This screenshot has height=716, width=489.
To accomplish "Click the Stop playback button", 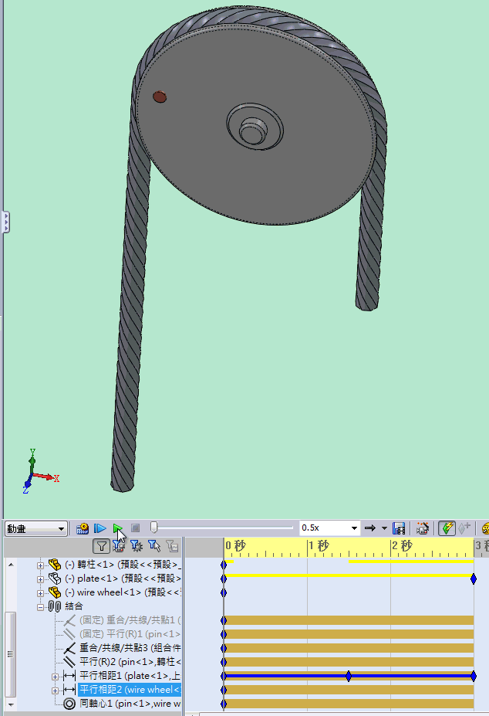I will [136, 528].
